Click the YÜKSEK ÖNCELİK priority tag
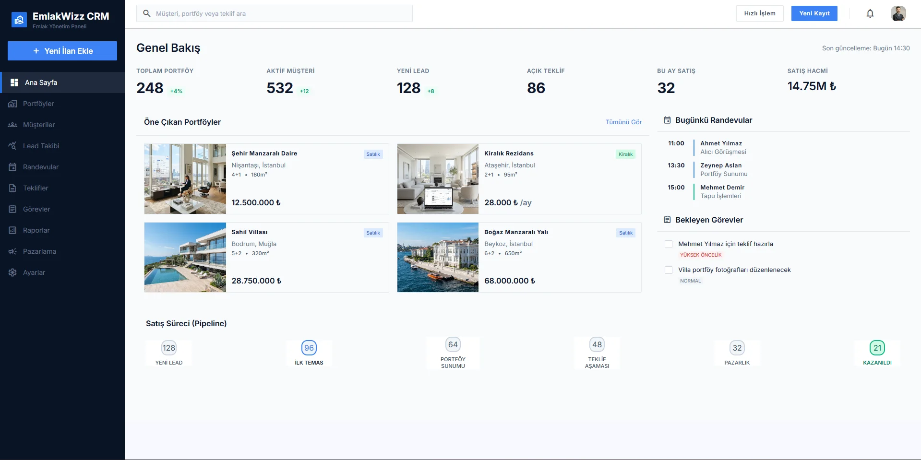The image size is (921, 460). tap(701, 255)
